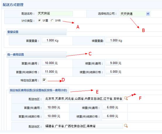Click the unified 续重(件)费用 9.000 field

[x=112, y=63]
